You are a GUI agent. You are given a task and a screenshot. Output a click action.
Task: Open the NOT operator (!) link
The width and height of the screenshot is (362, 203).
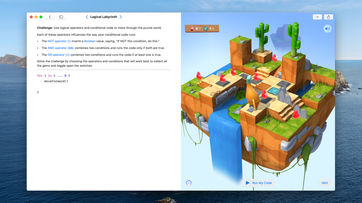pos(59,41)
